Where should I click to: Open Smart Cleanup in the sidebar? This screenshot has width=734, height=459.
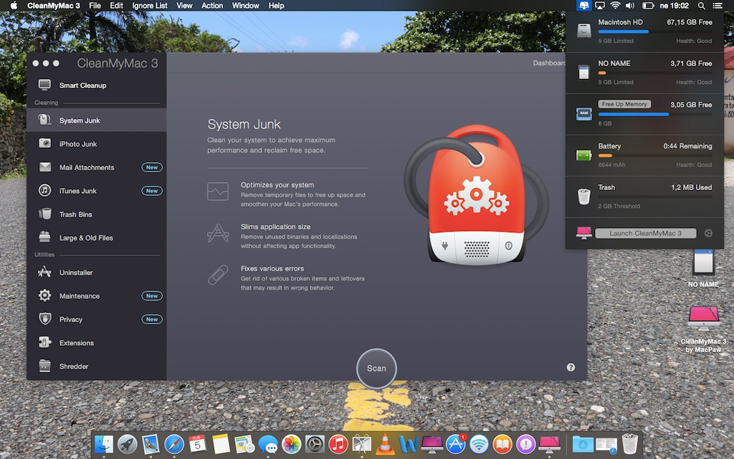[x=96, y=85]
